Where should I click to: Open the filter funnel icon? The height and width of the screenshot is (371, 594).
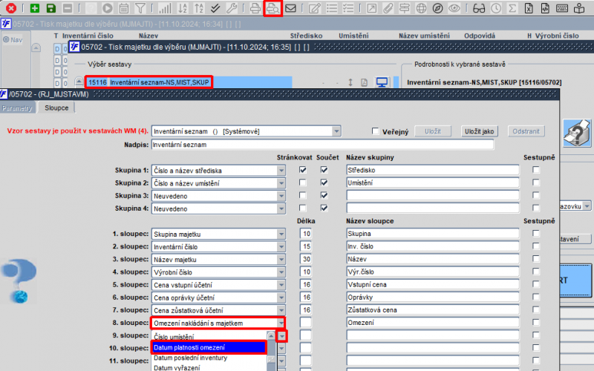click(140, 8)
